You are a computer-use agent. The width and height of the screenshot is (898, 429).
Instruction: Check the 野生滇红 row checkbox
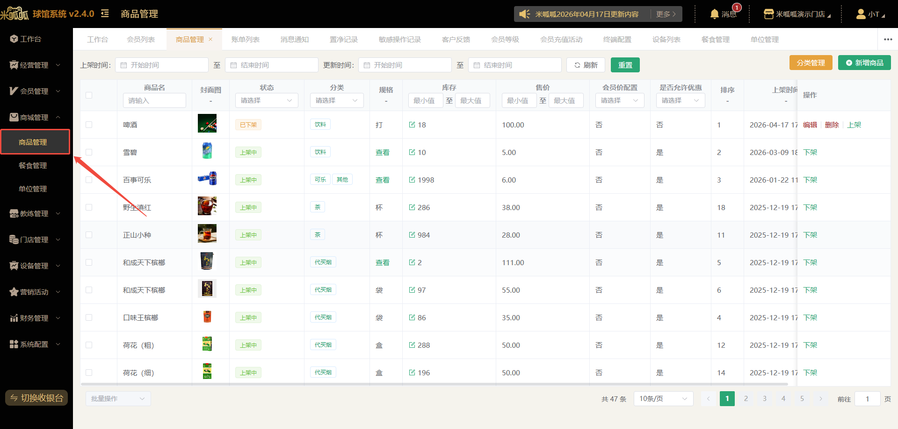89,207
